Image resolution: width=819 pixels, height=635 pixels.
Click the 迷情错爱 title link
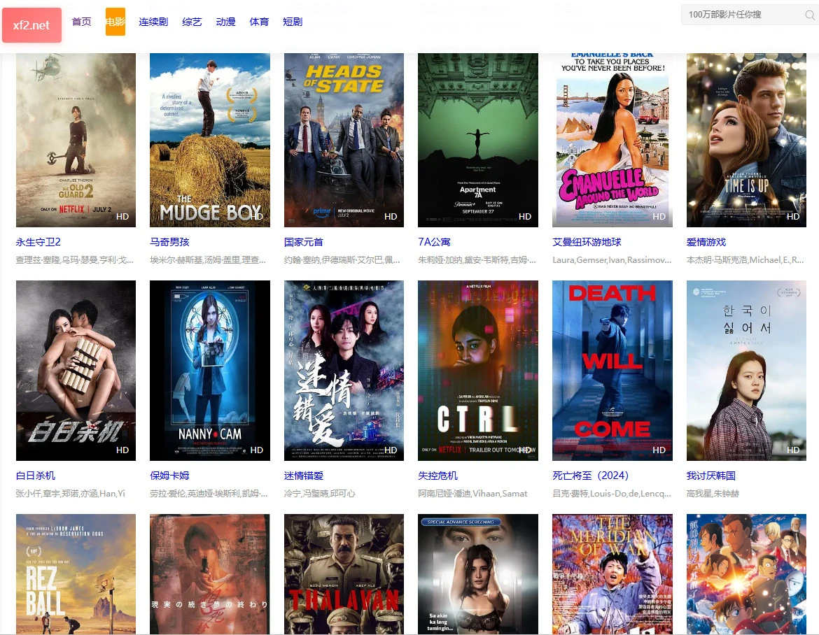pos(304,476)
